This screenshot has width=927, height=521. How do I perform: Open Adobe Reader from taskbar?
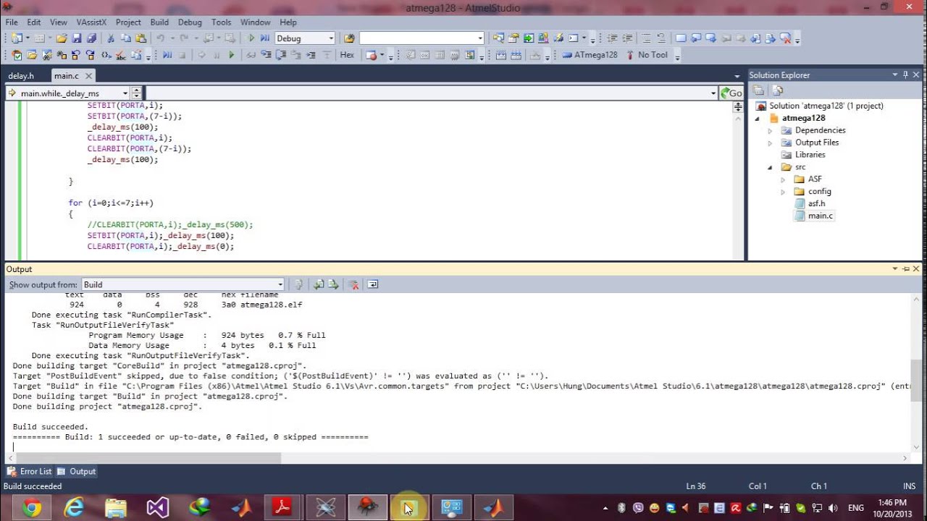click(282, 508)
